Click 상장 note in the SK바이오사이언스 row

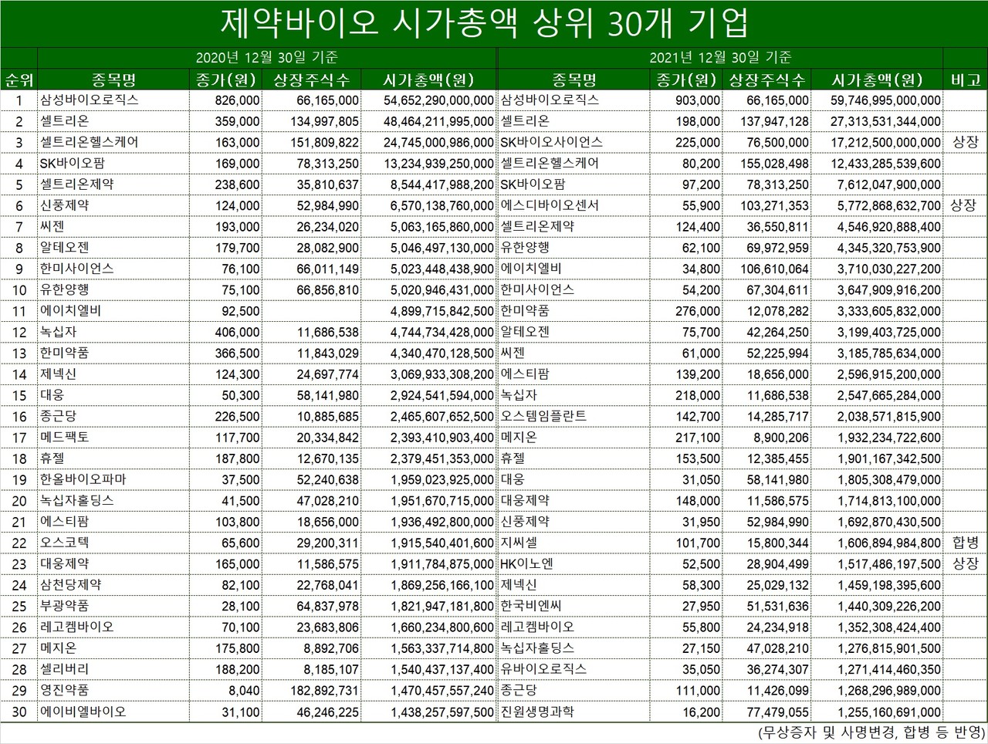coord(965,142)
